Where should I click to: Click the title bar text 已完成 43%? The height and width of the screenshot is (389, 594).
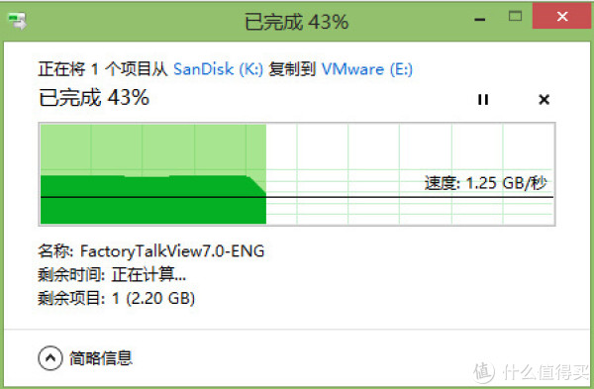point(297,22)
